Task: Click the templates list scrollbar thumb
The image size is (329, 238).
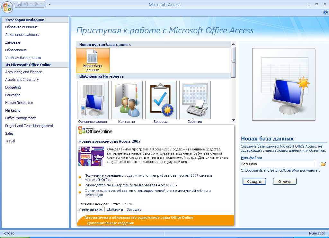Action: point(233,62)
